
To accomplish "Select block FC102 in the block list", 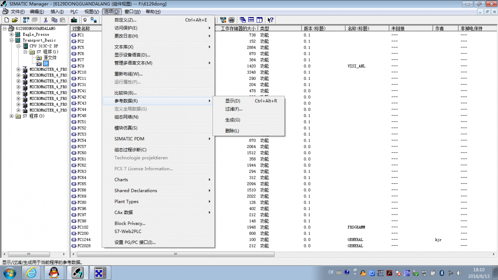I will (81, 227).
